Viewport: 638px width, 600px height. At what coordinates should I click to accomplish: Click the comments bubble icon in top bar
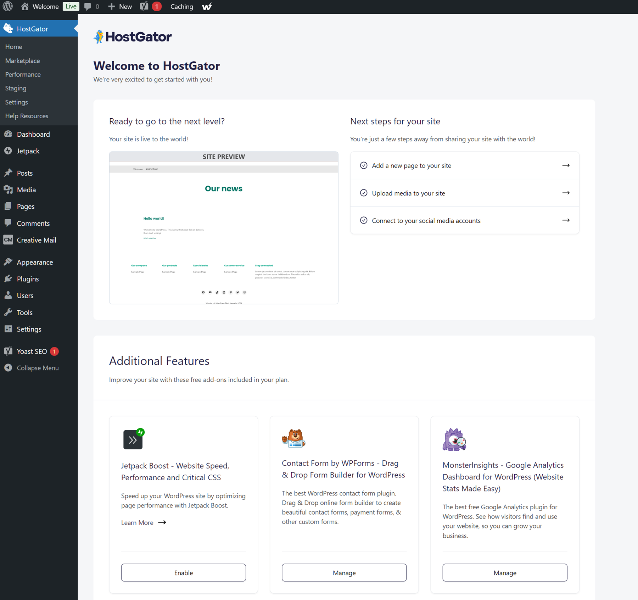tap(88, 6)
